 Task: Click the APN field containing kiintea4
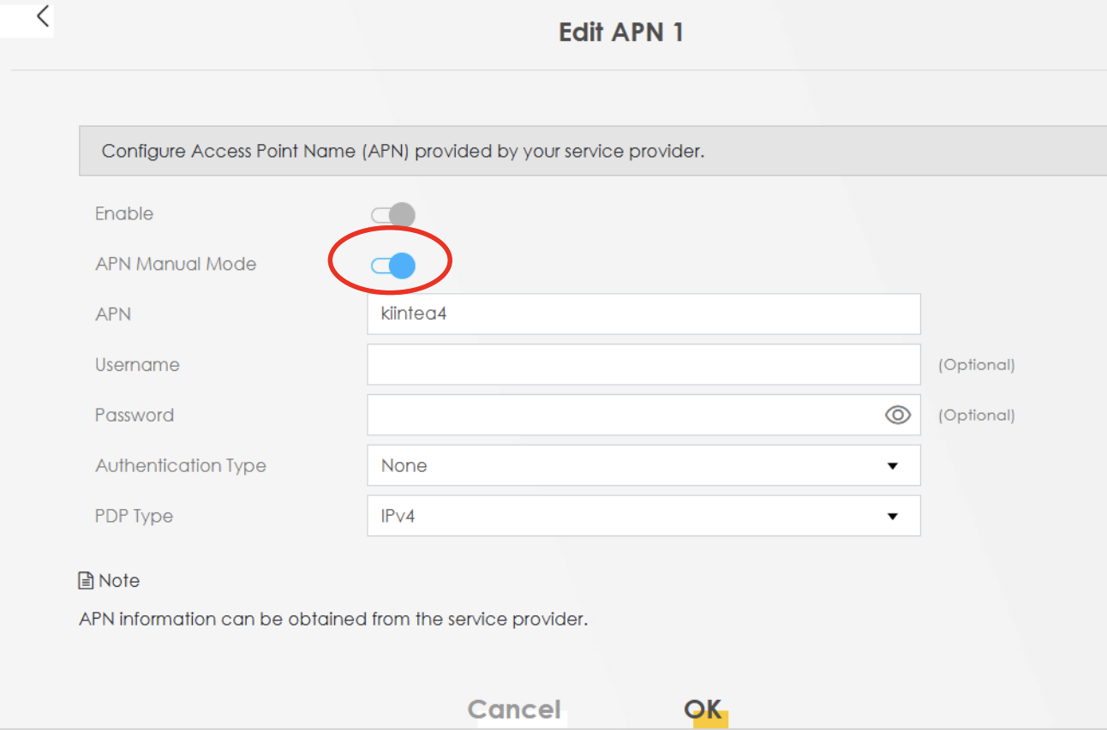[643, 314]
